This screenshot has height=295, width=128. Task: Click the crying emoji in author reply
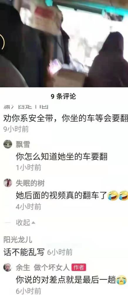(x=121, y=280)
